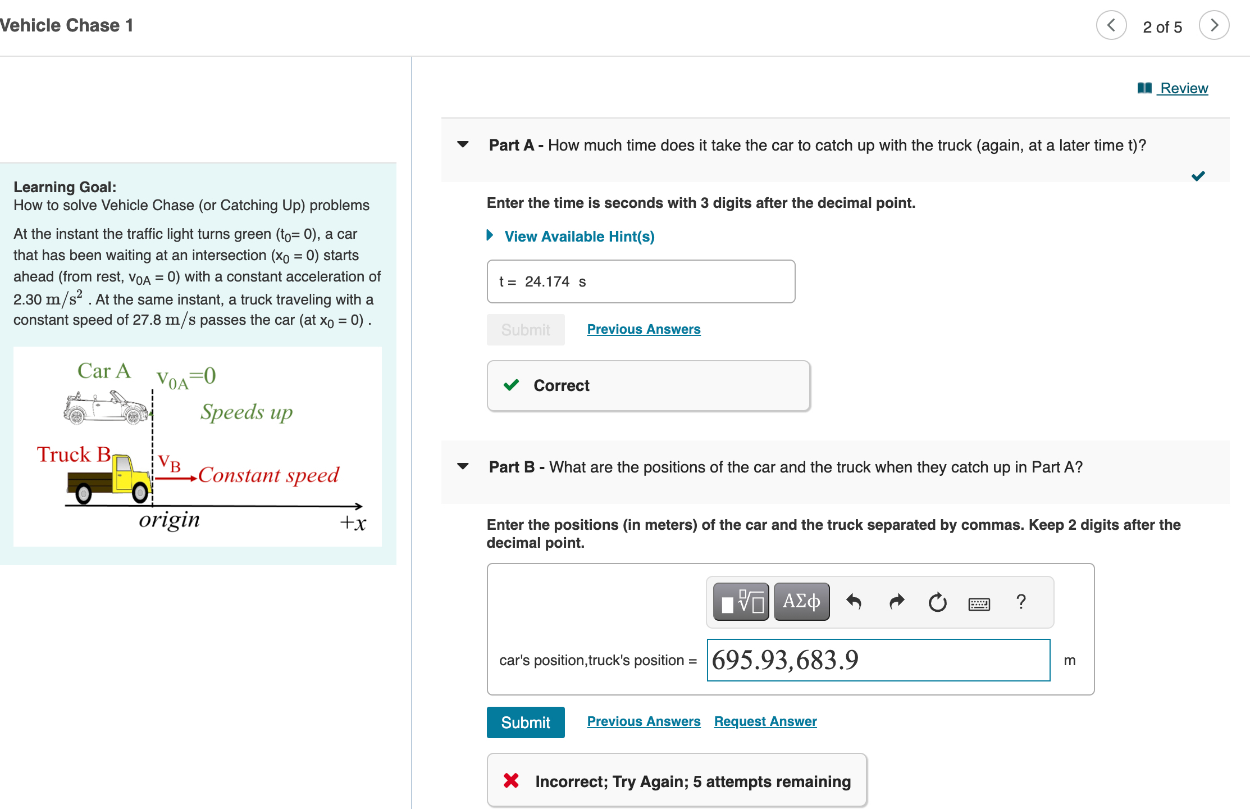The width and height of the screenshot is (1250, 809).
Task: Click the bookmark/review icon
Action: tap(1150, 88)
